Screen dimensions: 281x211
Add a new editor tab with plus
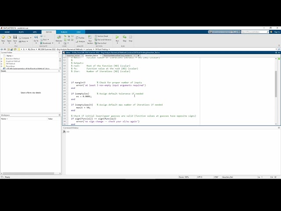click(x=138, y=56)
